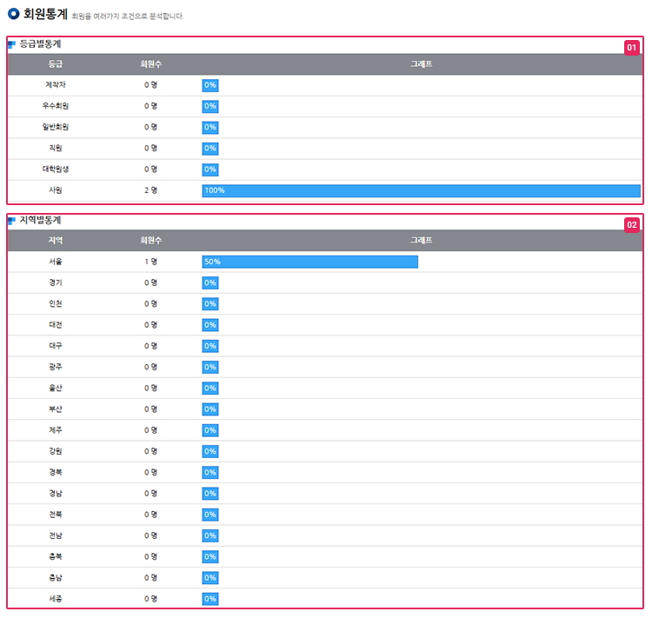Click the 0% bar in 제작자 row
This screenshot has width=652, height=618.
point(210,85)
